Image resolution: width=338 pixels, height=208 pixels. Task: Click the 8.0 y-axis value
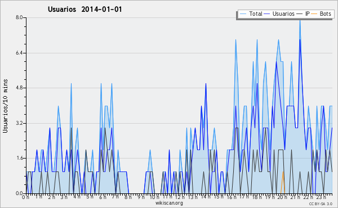point(19,17)
